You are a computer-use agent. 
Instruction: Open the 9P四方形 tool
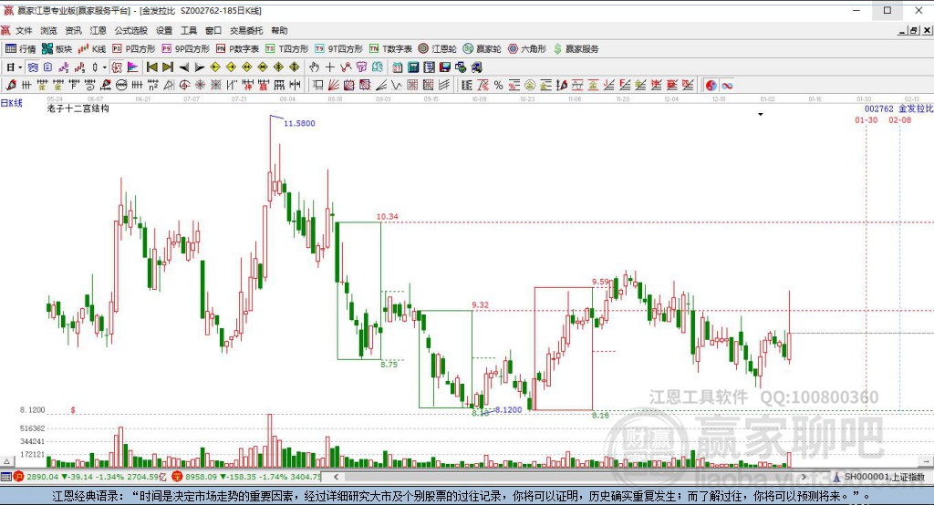click(x=185, y=49)
